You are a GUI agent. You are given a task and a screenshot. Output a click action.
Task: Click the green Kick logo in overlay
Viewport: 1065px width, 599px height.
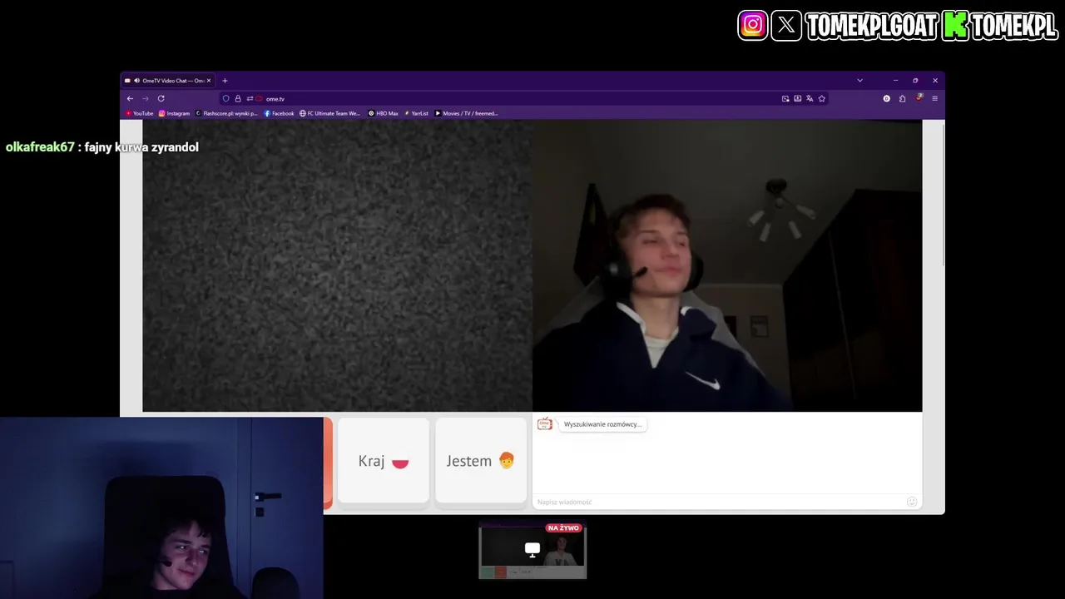(x=954, y=25)
